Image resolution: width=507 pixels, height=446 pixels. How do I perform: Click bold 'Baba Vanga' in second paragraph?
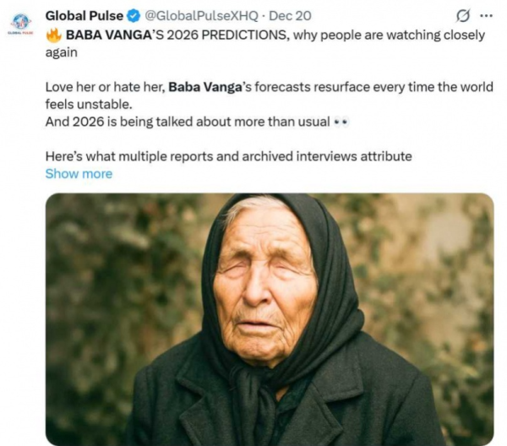205,87
